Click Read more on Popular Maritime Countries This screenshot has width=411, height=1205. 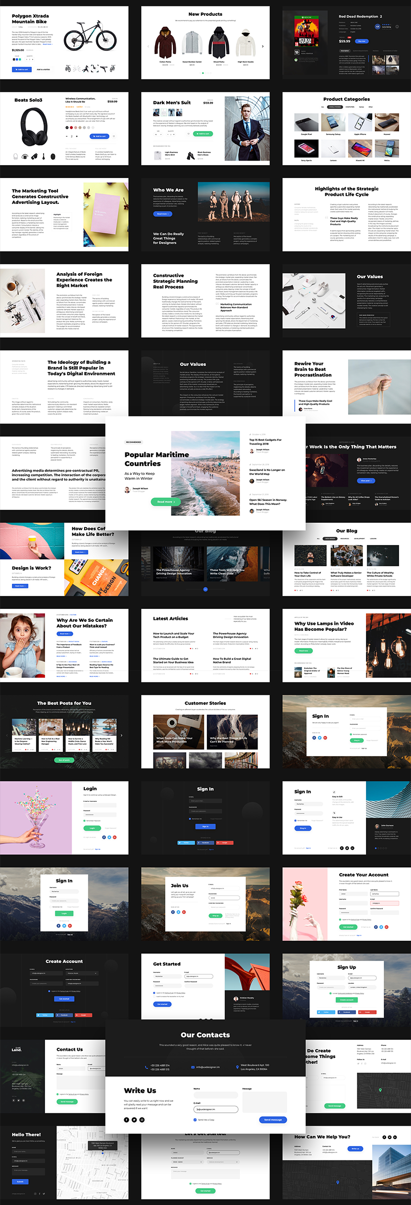pyautogui.click(x=166, y=502)
